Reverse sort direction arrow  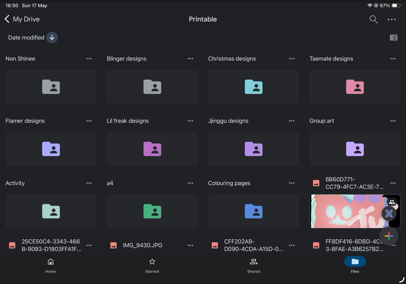(52, 38)
